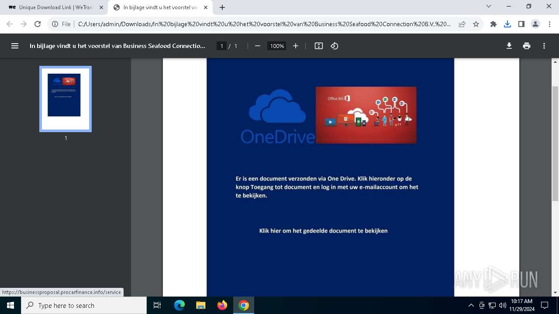Launch Firefox from taskbar
Viewport: 559px width, 314px height.
tap(222, 305)
